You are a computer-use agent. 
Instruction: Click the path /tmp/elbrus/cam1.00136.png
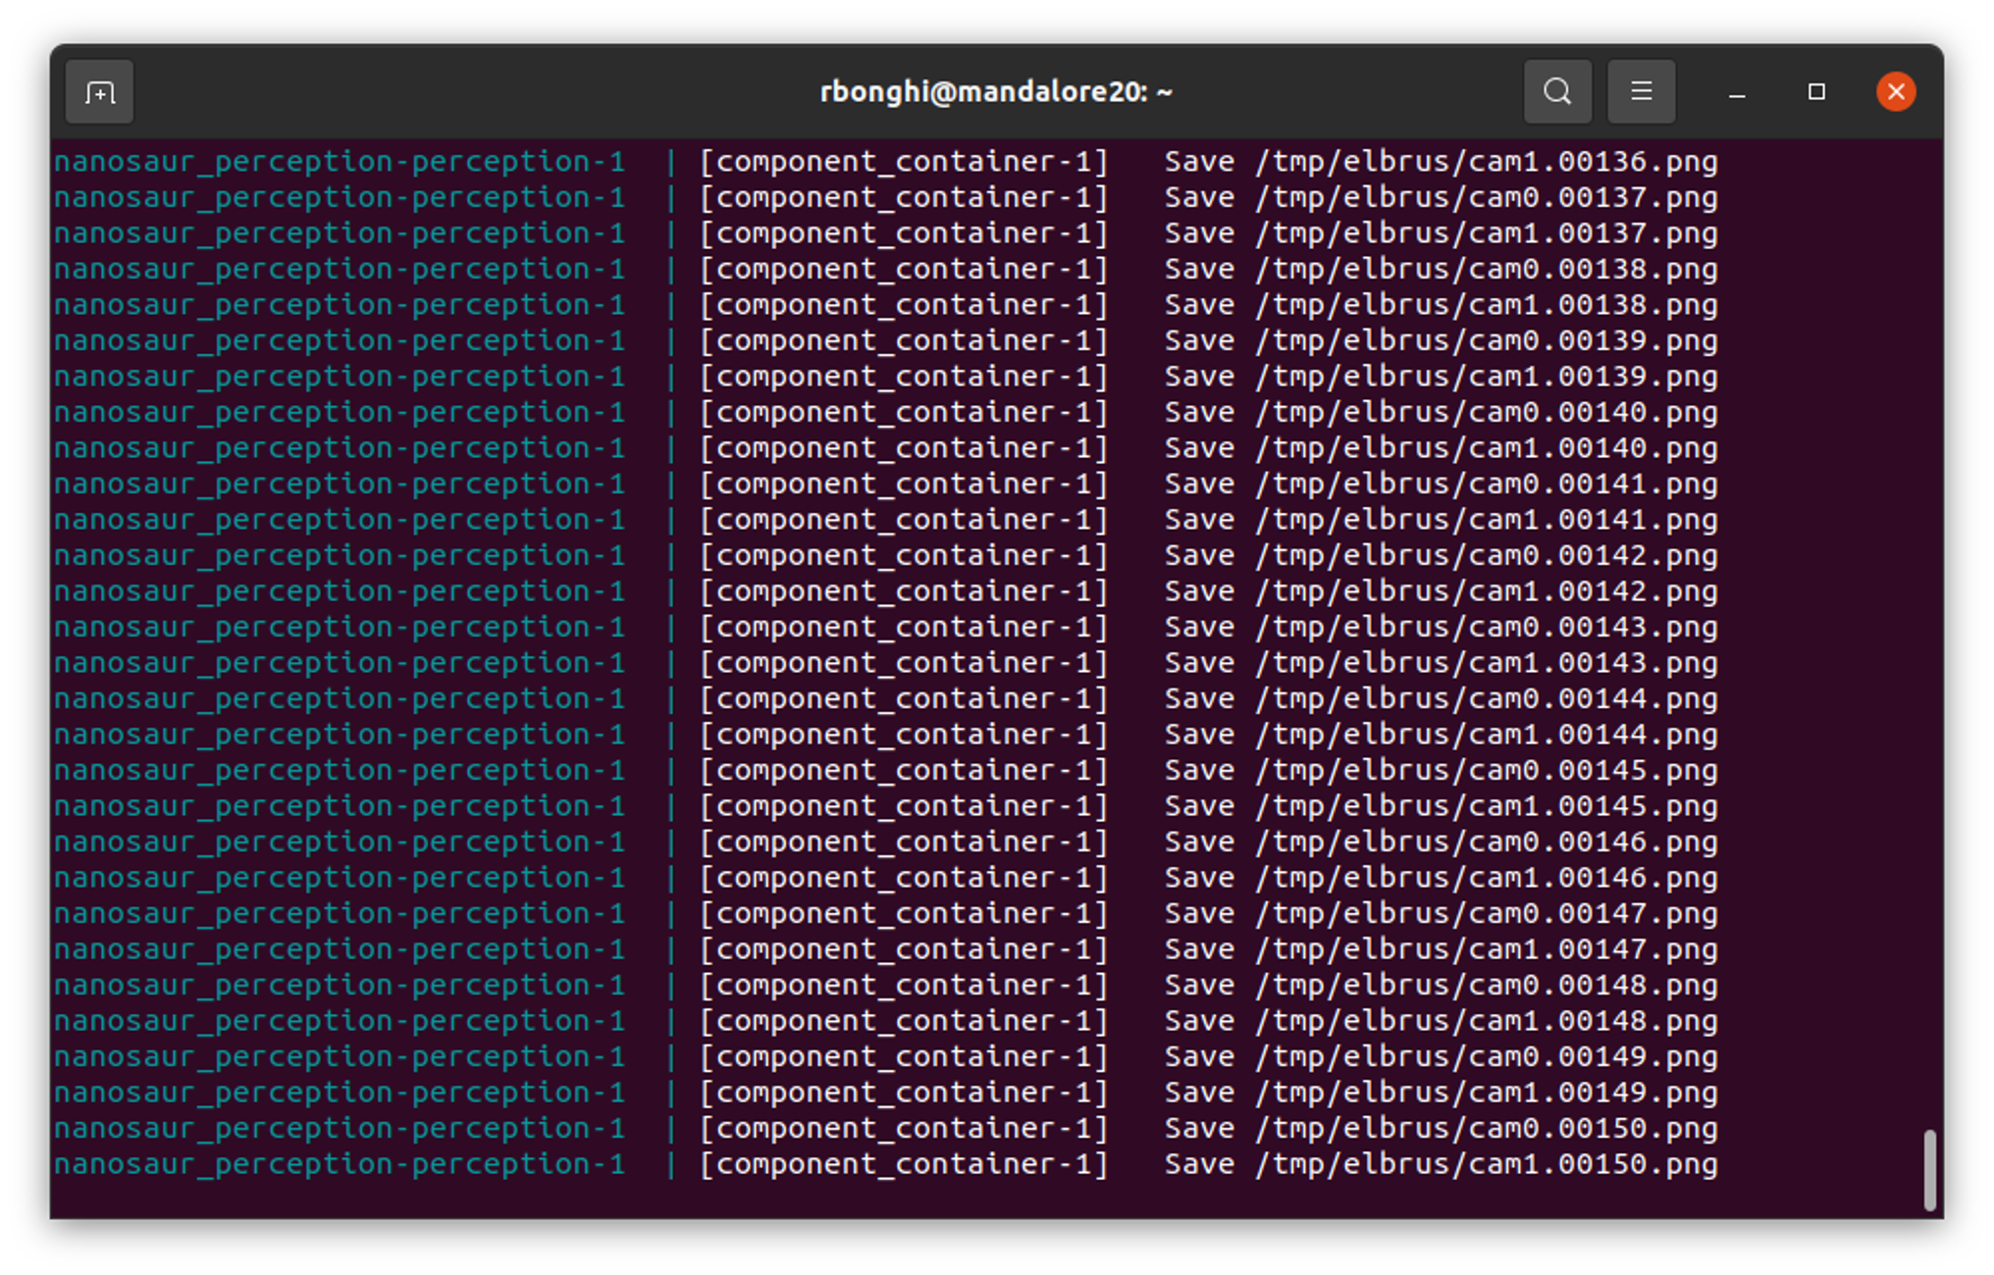[x=1486, y=162]
